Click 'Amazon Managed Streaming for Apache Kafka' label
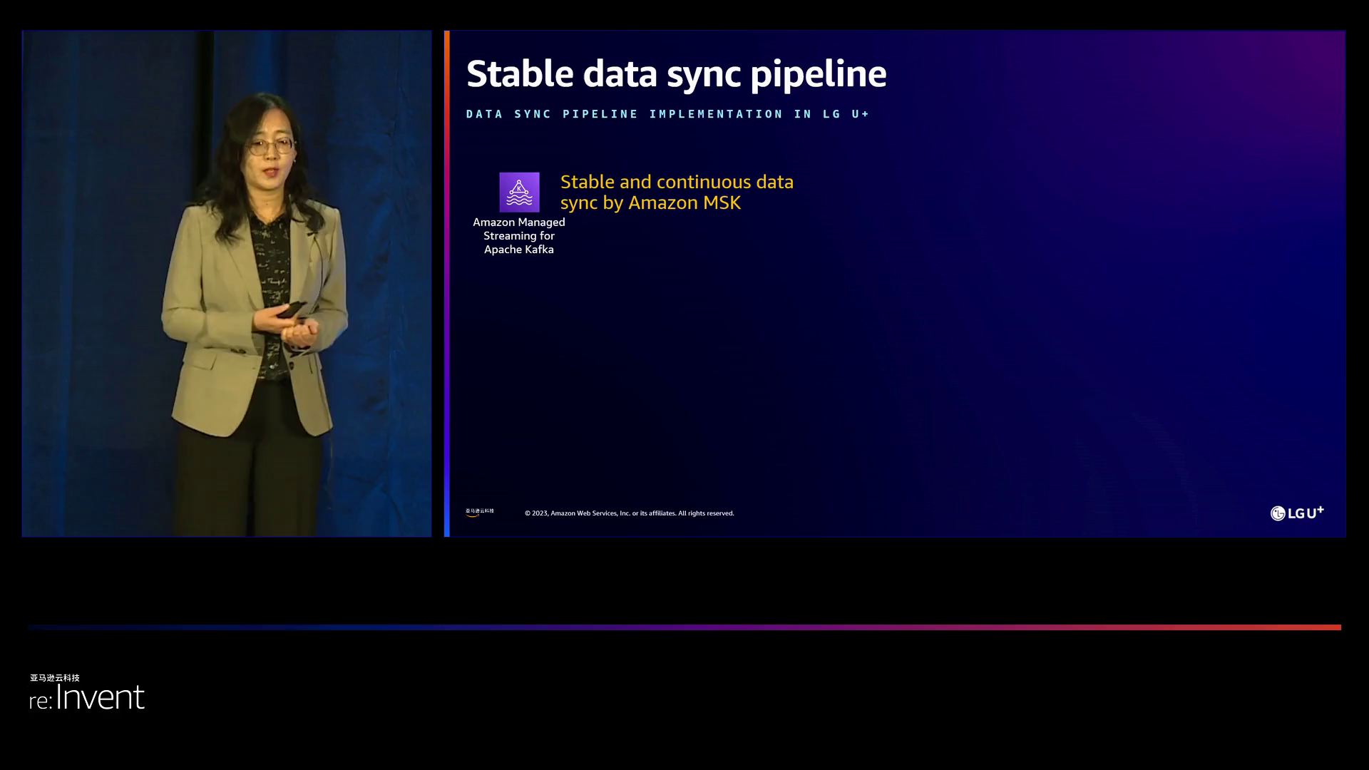This screenshot has height=770, width=1369. coord(519,235)
